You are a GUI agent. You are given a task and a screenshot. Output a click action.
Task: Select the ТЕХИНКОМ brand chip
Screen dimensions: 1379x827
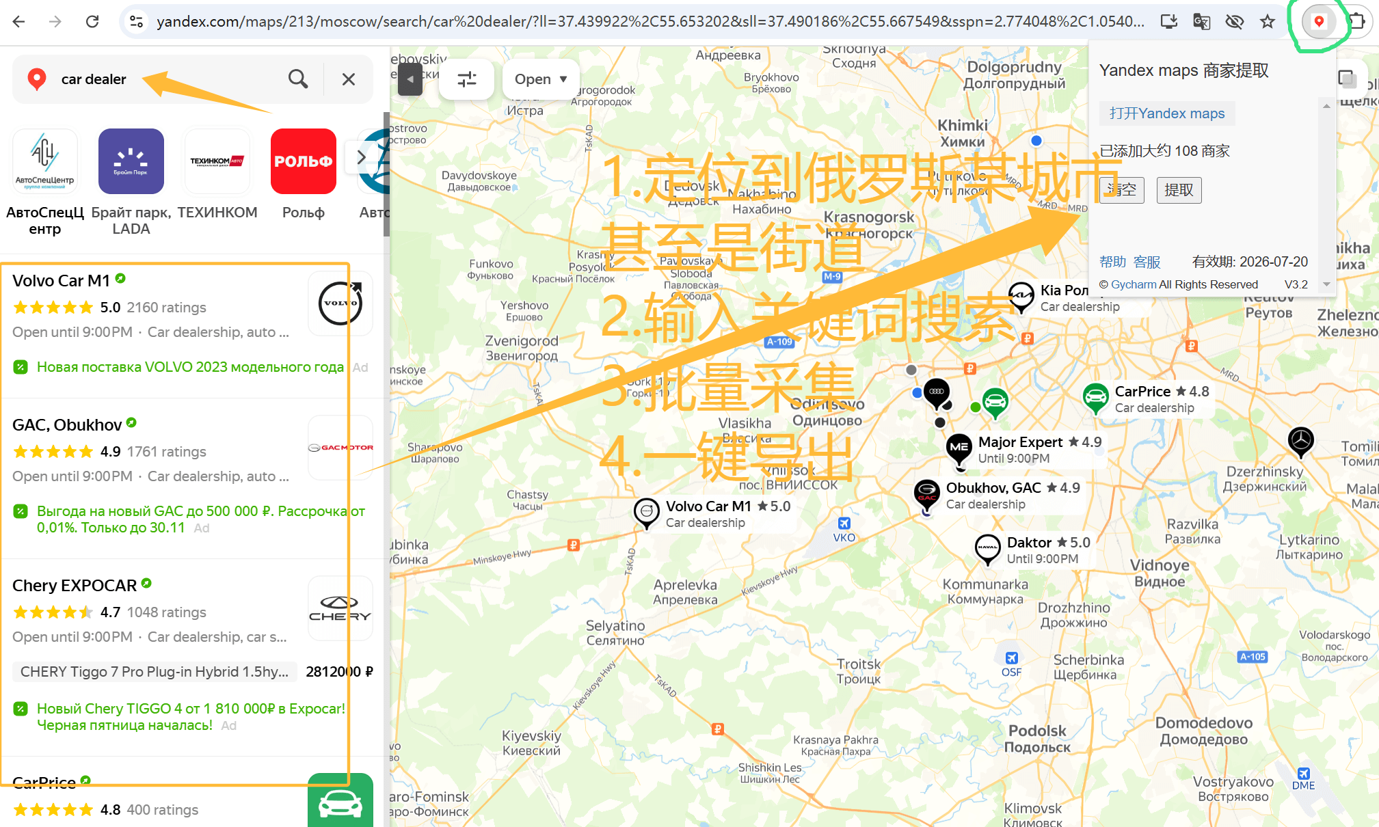click(217, 174)
